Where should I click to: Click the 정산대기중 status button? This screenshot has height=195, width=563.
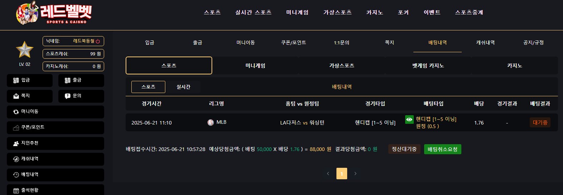(404, 149)
